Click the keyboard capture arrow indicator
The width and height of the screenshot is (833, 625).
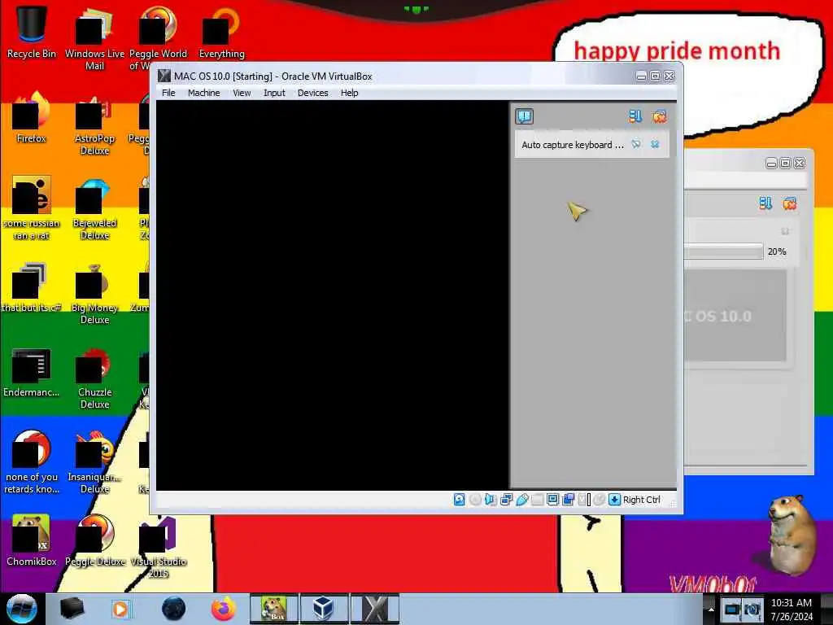pos(615,500)
